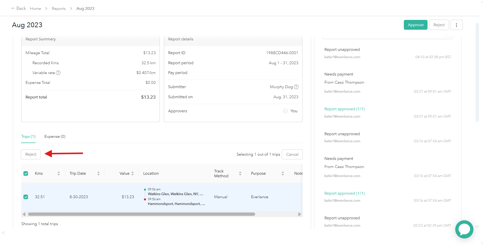Click the Back arrow link
This screenshot has height=245, width=484.
click(x=19, y=8)
